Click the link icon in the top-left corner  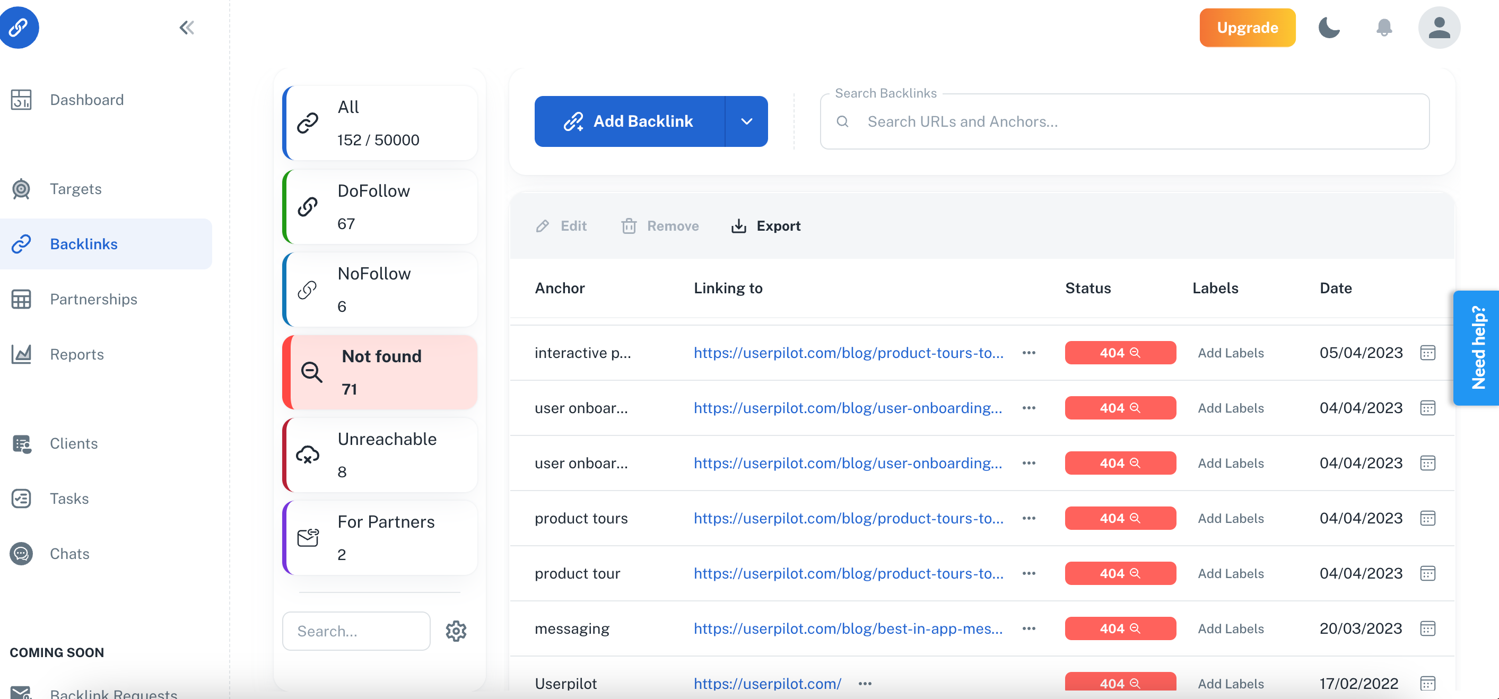point(19,28)
